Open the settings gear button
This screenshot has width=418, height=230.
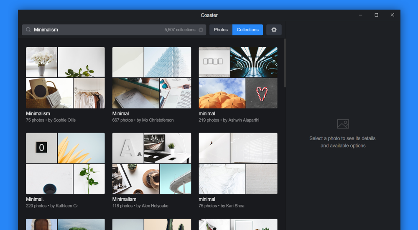[274, 30]
